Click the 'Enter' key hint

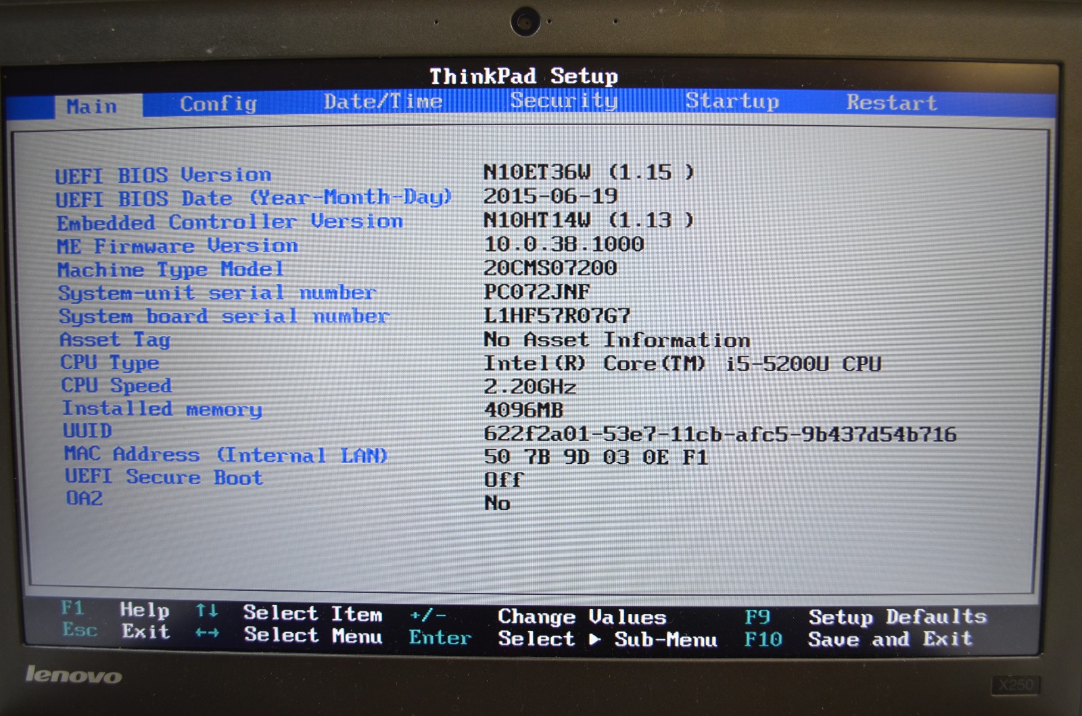pyautogui.click(x=440, y=638)
